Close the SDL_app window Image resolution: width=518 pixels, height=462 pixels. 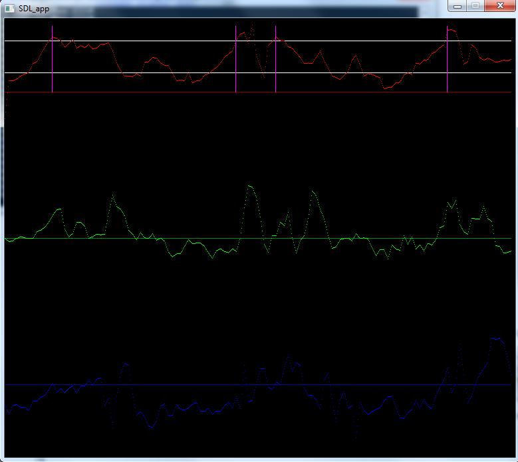pos(500,5)
